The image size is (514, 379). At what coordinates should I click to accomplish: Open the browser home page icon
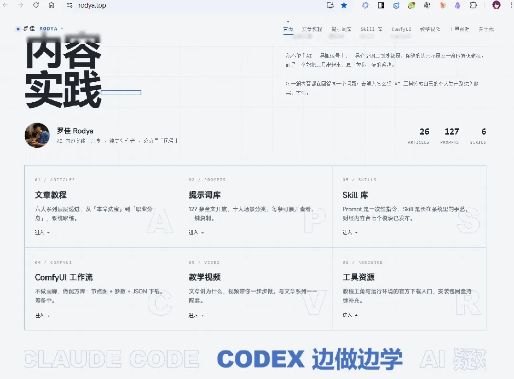coord(51,5)
